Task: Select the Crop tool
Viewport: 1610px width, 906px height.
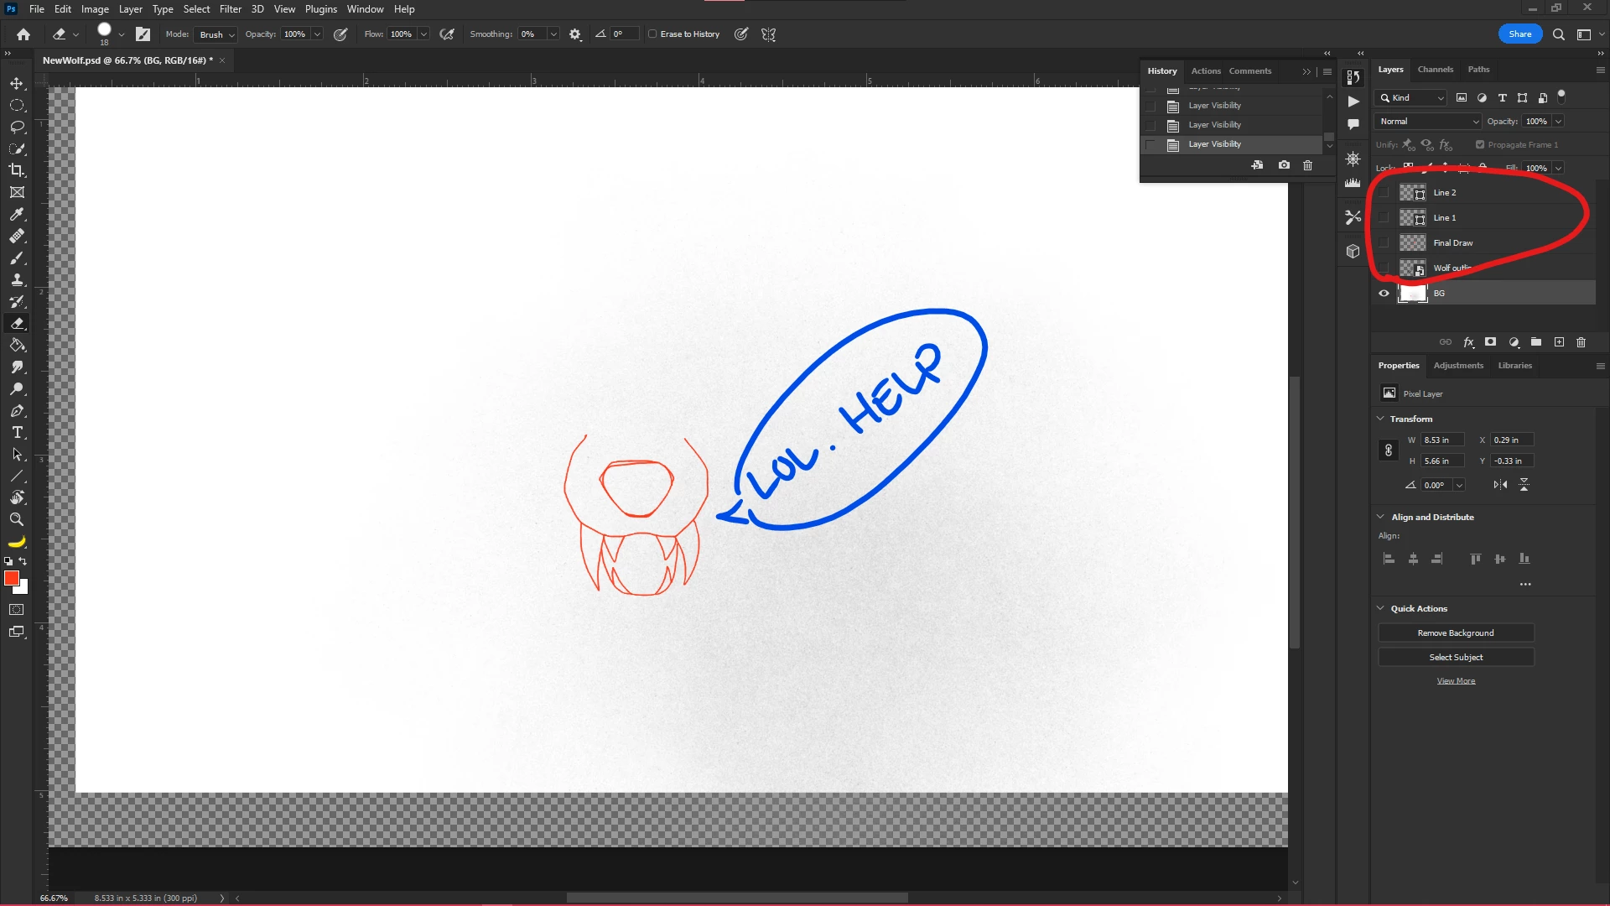Action: click(x=17, y=170)
